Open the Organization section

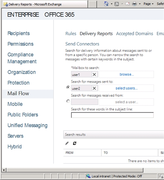[x=21, y=72]
